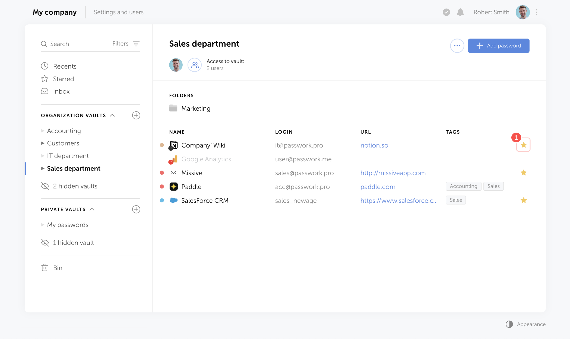Go to Inbox
The width and height of the screenshot is (570, 339).
click(61, 91)
